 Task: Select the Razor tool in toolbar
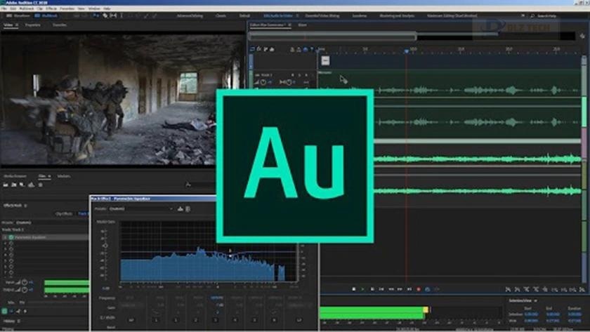[x=105, y=15]
